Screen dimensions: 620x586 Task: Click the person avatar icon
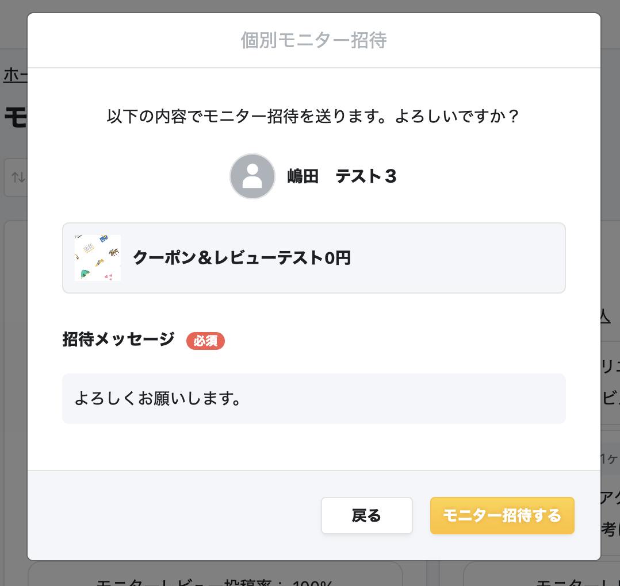point(252,176)
